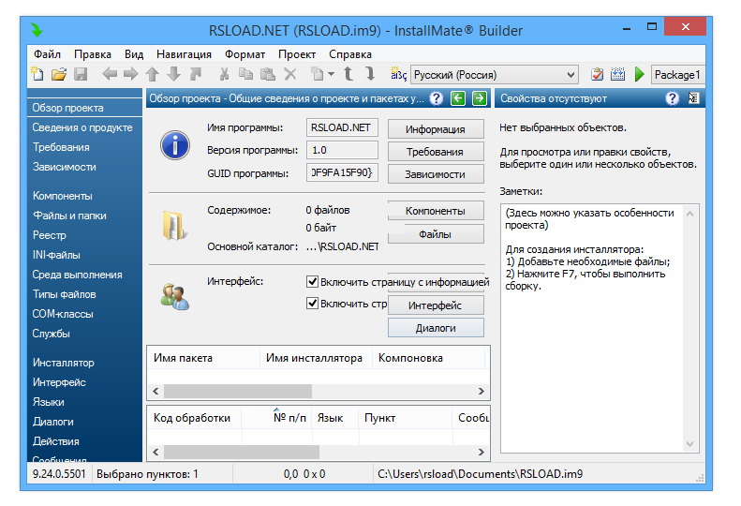
Task: Click the curved-down arrow toolbar icon
Action: point(370,74)
